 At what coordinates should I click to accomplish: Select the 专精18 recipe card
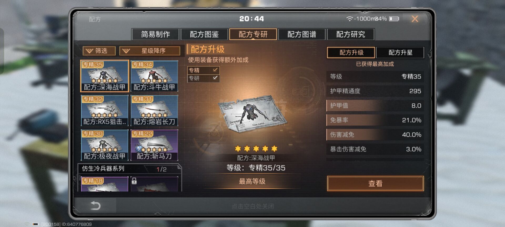point(104,184)
